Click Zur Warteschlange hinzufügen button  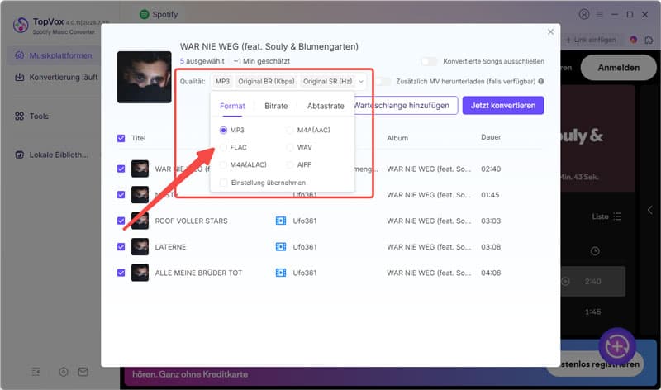pyautogui.click(x=406, y=106)
